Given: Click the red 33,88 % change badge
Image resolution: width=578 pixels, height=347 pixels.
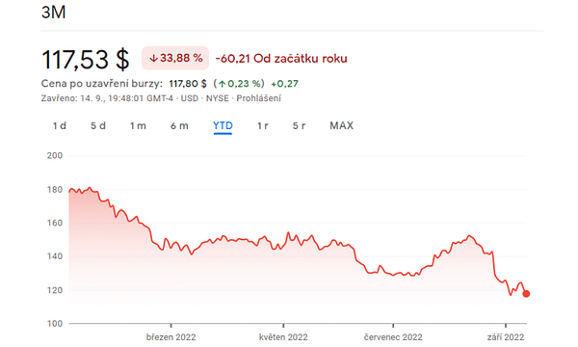Looking at the screenshot, I should 175,58.
